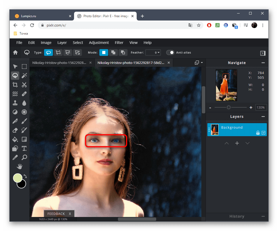Switch to the first Nikolay-Hristov photo tab
Viewport: 278px width, 231px height.
pyautogui.click(x=59, y=63)
